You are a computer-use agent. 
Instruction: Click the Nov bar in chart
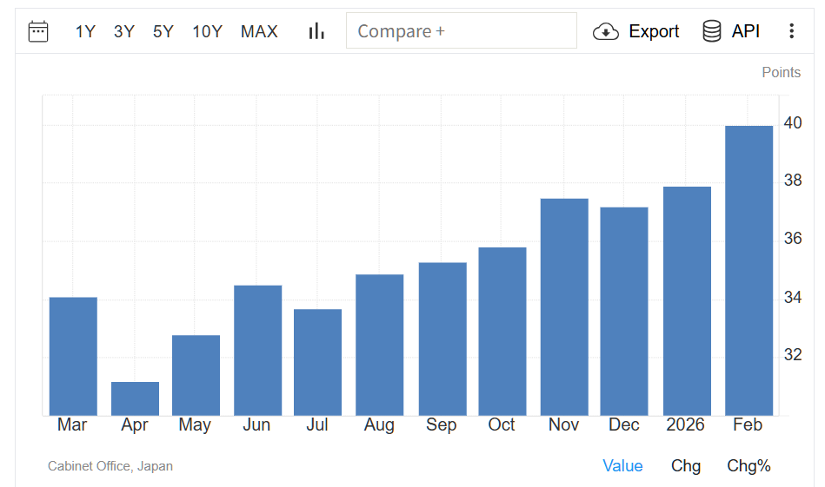pos(564,307)
